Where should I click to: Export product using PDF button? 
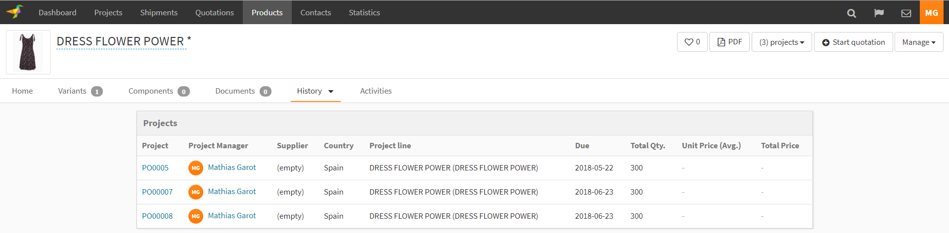click(729, 42)
